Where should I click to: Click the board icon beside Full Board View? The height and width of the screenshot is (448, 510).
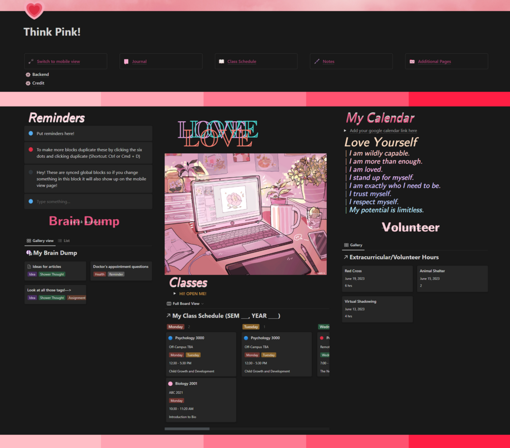click(x=169, y=303)
